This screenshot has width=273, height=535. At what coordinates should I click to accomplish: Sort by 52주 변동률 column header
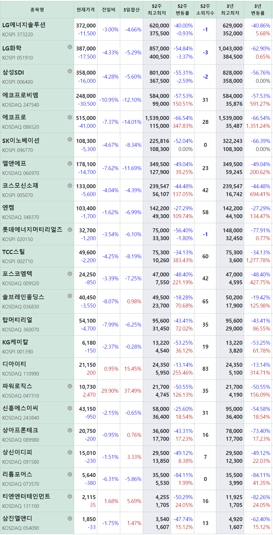[x=182, y=10]
